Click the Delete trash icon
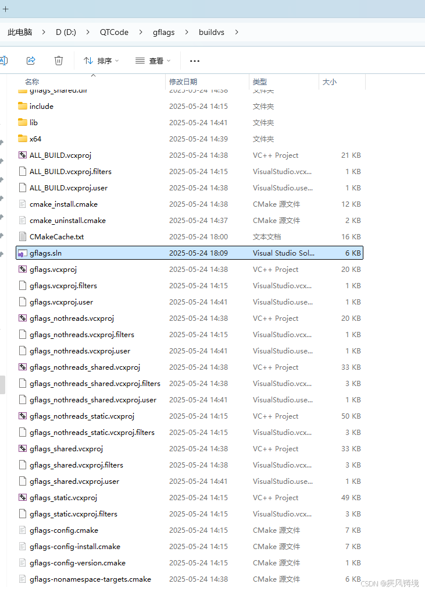 click(59, 61)
